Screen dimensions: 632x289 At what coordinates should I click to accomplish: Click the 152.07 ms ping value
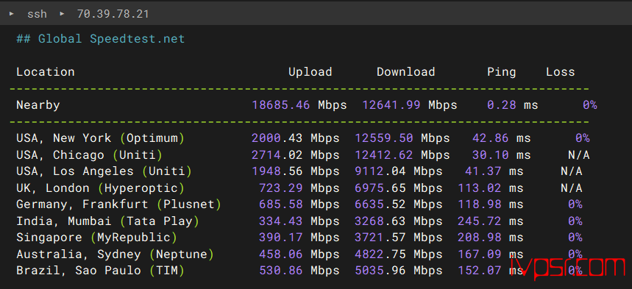click(491, 271)
